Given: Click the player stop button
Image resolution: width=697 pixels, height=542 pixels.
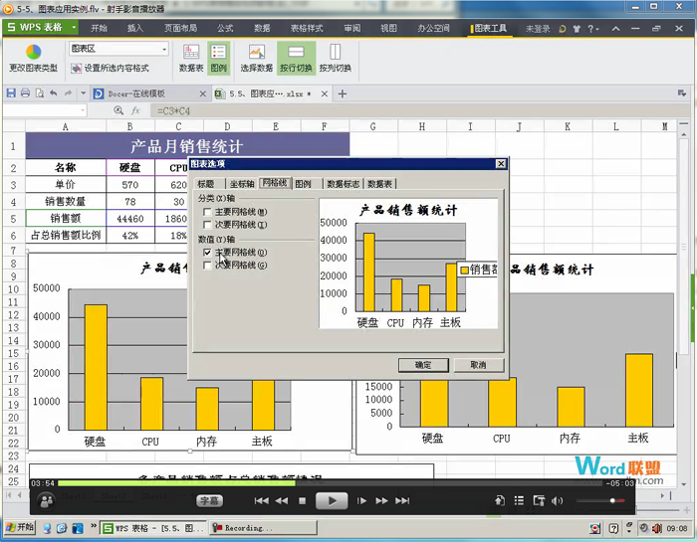Looking at the screenshot, I should [x=303, y=500].
